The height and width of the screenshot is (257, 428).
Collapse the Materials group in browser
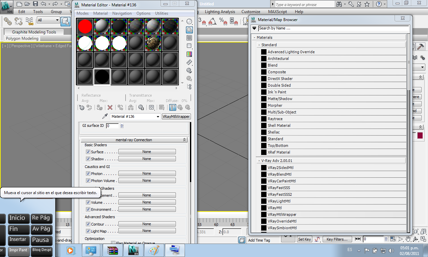pyautogui.click(x=254, y=37)
